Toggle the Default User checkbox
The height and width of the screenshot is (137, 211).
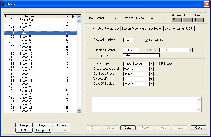[147, 40]
